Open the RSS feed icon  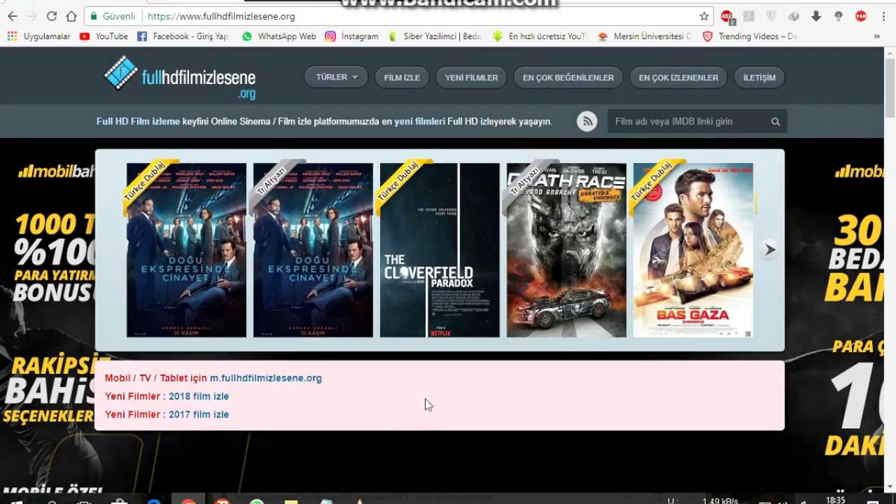pos(587,121)
